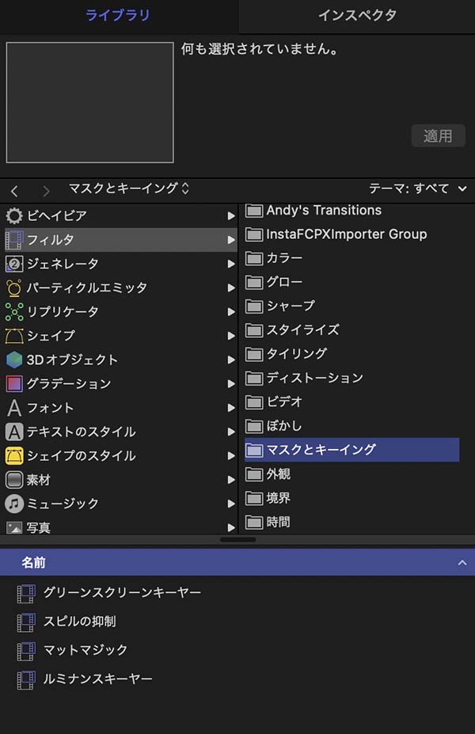Click the 3Dオブジェクト cube icon
Screen dimensions: 475x734
click(14, 360)
